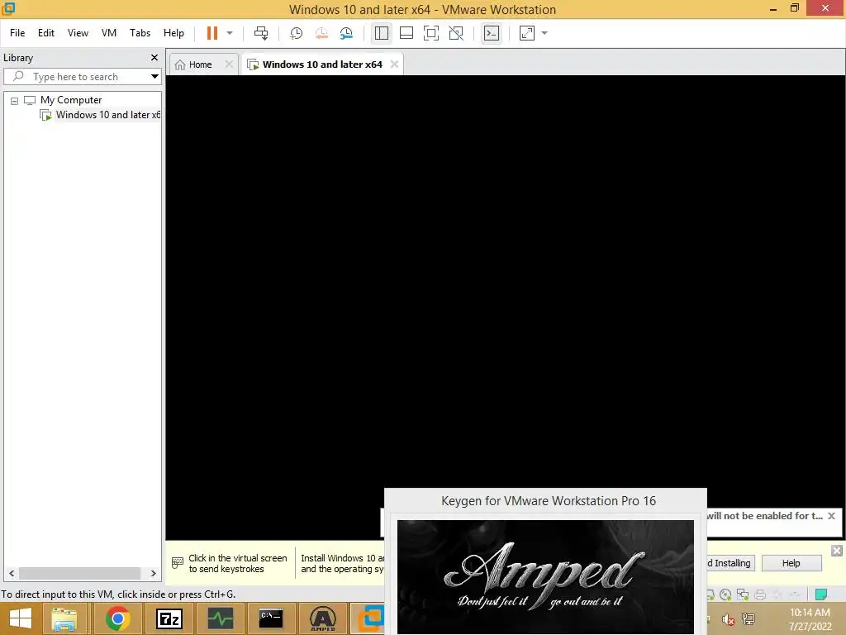
Task: Click the Installing button in the yellow bar
Action: point(730,563)
